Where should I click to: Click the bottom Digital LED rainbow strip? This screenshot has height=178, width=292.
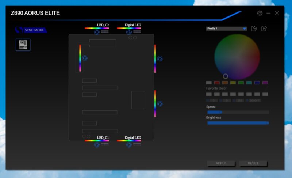[129, 141]
